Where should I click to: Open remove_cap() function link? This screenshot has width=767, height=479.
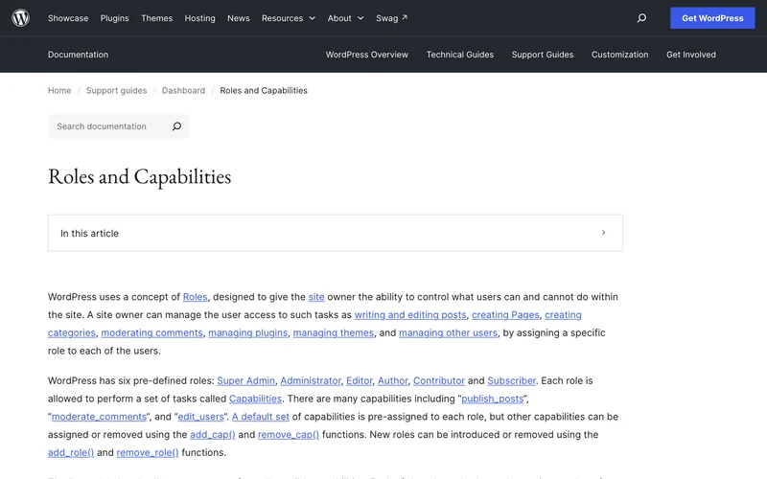pyautogui.click(x=289, y=435)
